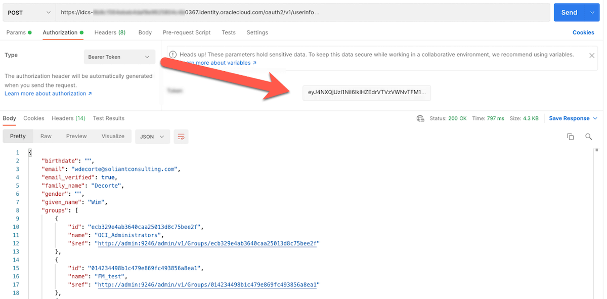
Task: Click the globe network icon near Status
Action: pos(420,118)
